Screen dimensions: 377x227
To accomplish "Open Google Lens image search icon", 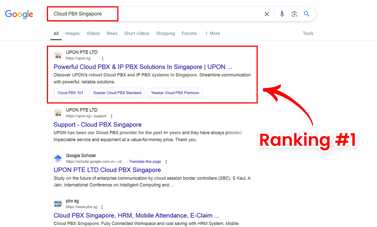I will click(x=294, y=14).
